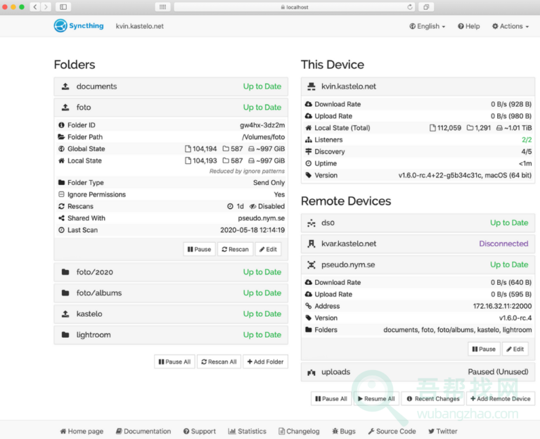Image resolution: width=540 pixels, height=439 pixels.
Task: Click the Safari sidebar toggle icon
Action: pyautogui.click(x=63, y=7)
